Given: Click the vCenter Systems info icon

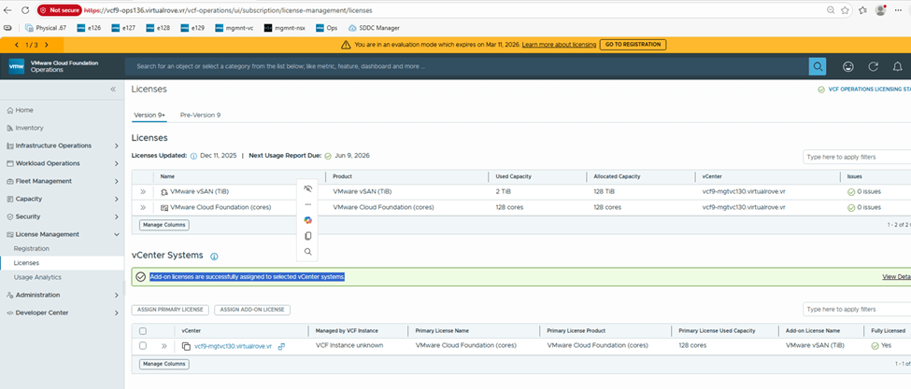Looking at the screenshot, I should 214,256.
